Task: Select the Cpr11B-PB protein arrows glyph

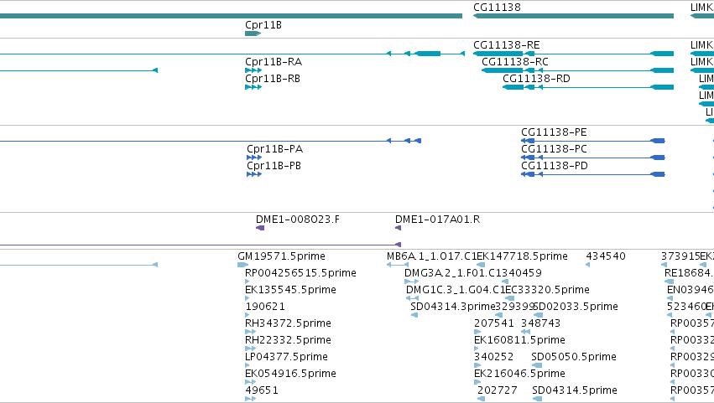Action: pos(254,174)
